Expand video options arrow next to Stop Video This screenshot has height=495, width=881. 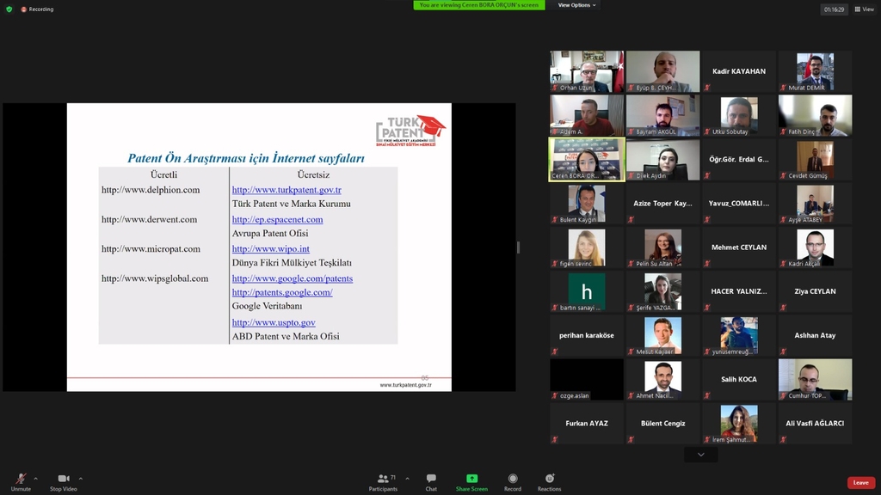click(x=80, y=479)
